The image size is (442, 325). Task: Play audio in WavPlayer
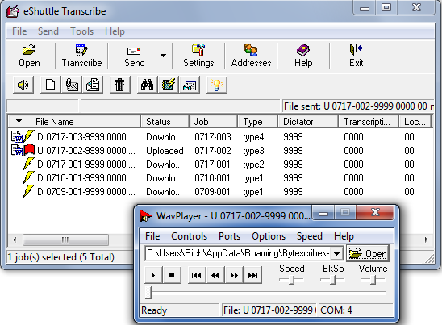pos(153,275)
